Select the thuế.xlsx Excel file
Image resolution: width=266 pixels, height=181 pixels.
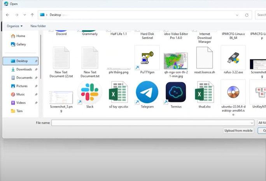coord(204,92)
